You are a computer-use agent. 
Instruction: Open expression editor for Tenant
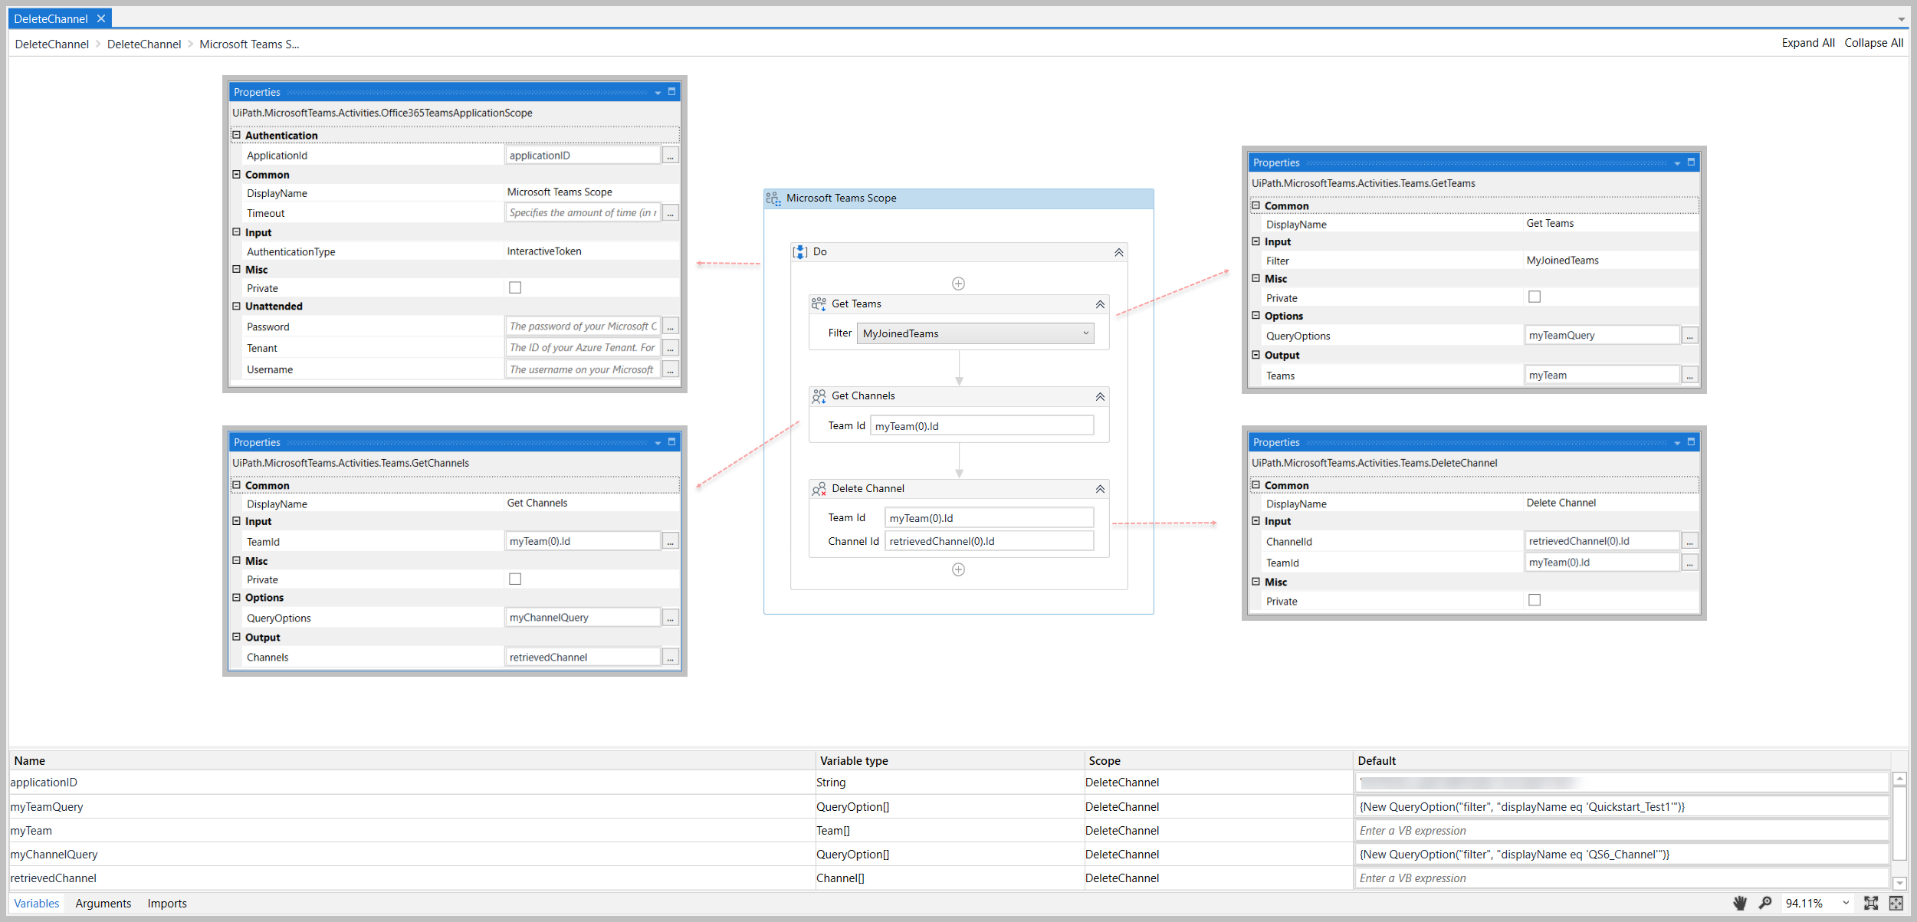tap(671, 348)
